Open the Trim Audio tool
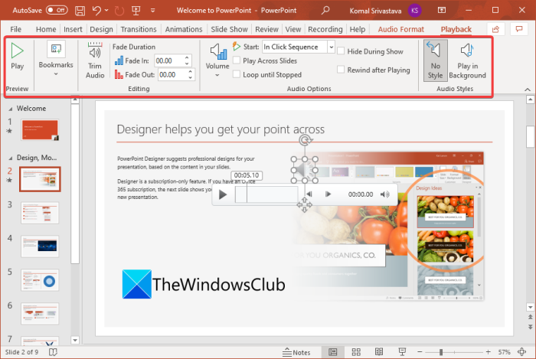Image resolution: width=536 pixels, height=359 pixels. click(x=95, y=60)
